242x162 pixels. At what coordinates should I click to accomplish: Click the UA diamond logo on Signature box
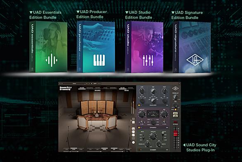pyautogui.click(x=195, y=59)
